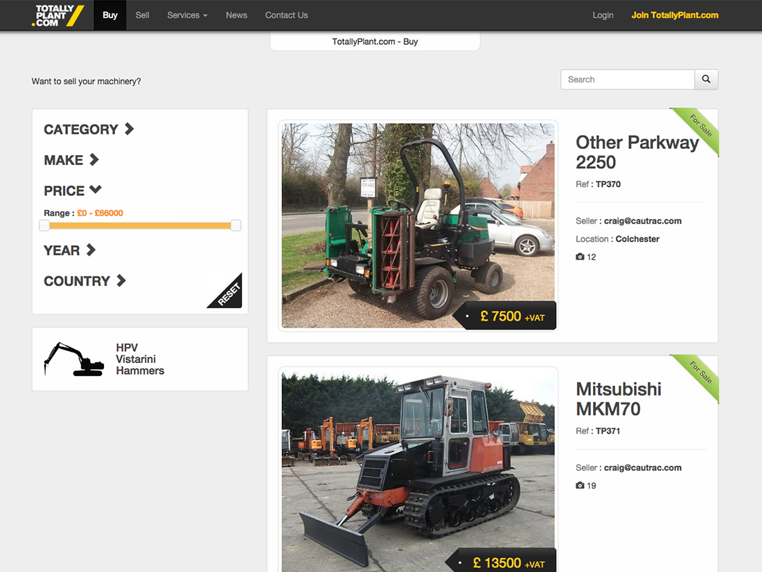Image resolution: width=762 pixels, height=572 pixels.
Task: Expand the YEAR filter
Action: pyautogui.click(x=70, y=250)
